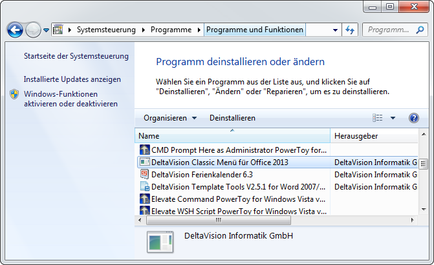Click icon of CMD Prompt Here PowerToy
The image size is (434, 265).
point(145,150)
